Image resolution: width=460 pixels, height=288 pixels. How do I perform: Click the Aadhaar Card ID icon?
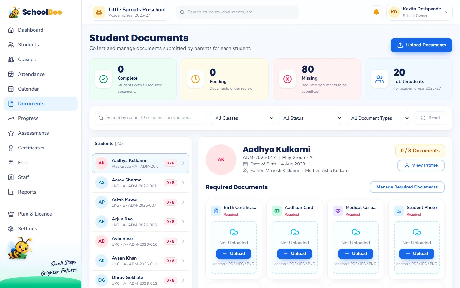[277, 211]
